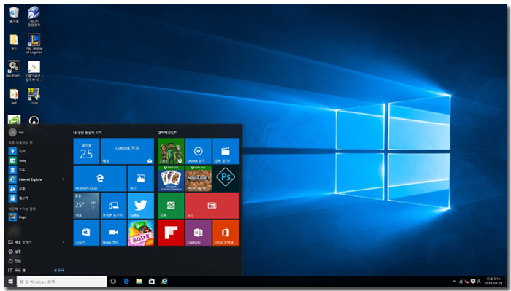Launch the Minecraft tile
Screen dimensions: 511x291
pos(198,178)
